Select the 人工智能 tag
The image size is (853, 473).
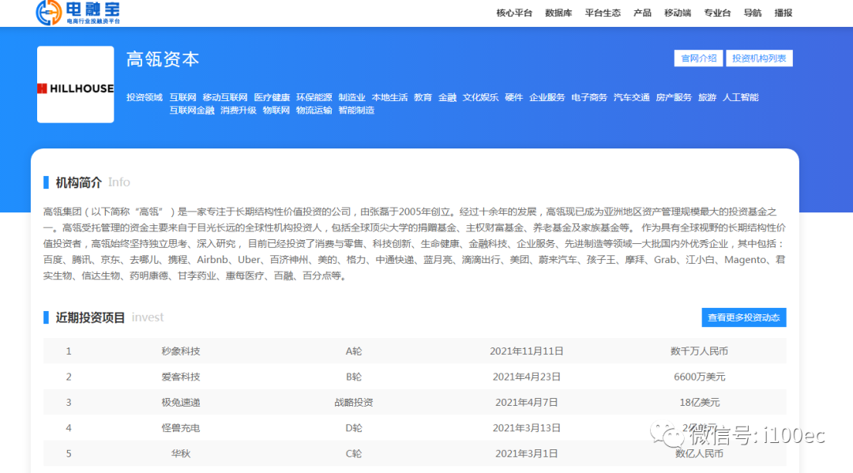point(740,97)
